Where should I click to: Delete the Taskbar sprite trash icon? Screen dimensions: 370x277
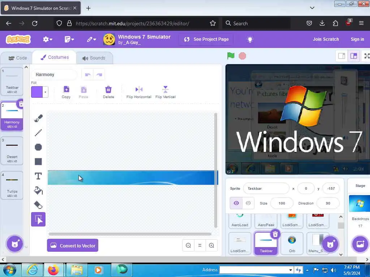click(x=275, y=234)
